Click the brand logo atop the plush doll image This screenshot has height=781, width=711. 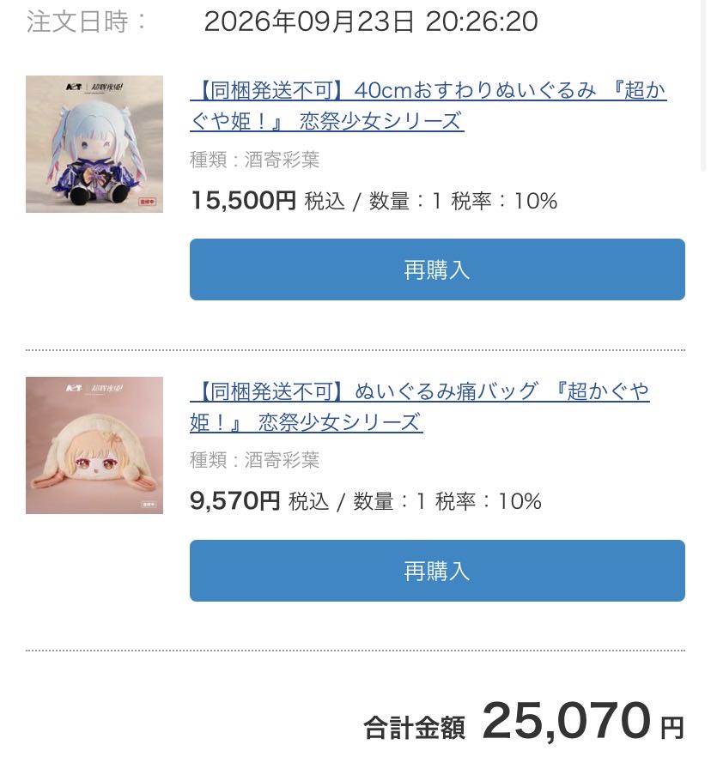[94, 88]
